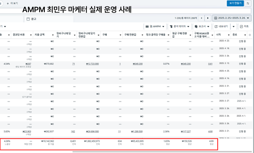Click the 차트 button
Image resolution: width=254 pixels, height=153 pixels.
tap(245, 26)
